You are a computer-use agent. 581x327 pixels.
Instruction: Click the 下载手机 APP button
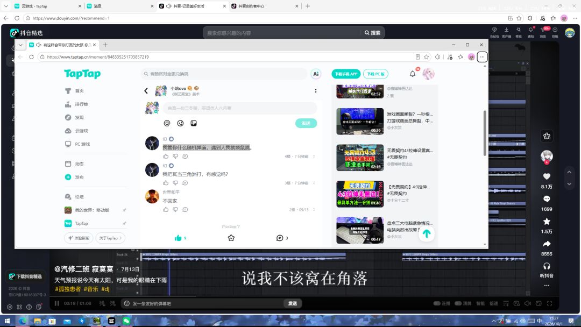[346, 74]
